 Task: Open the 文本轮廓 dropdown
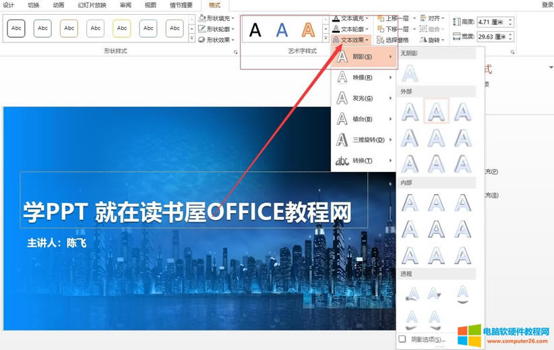pos(350,28)
